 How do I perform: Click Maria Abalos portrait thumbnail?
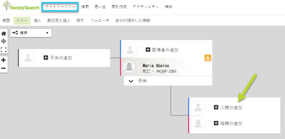129,67
